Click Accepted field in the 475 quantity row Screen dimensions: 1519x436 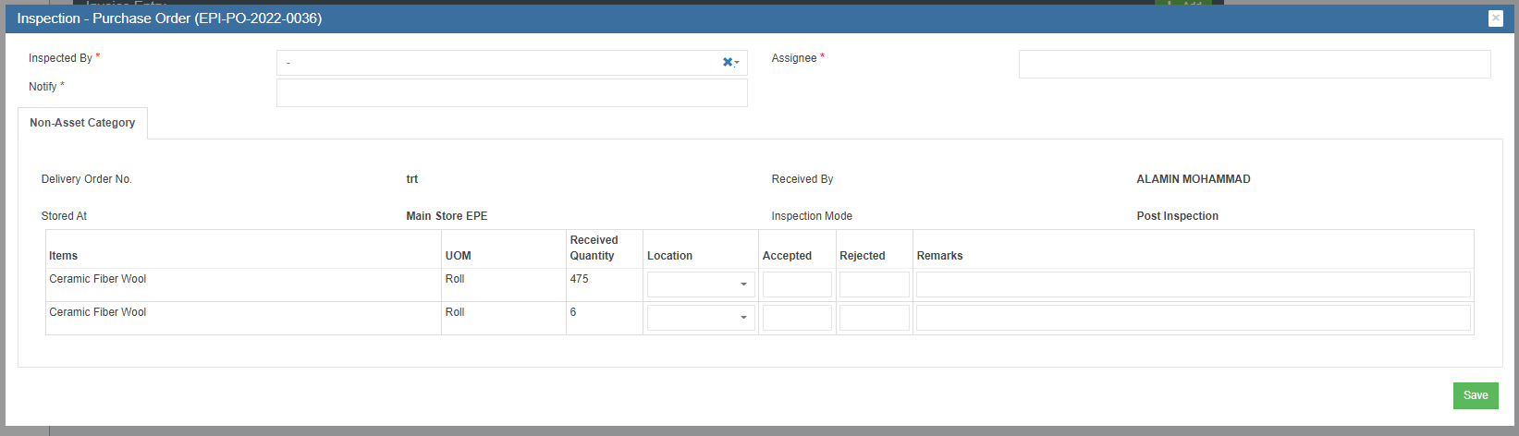[x=797, y=285]
